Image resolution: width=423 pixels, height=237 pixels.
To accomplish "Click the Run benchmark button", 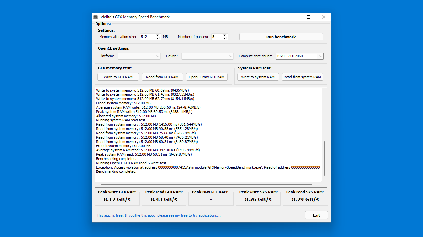I will 281,37.
